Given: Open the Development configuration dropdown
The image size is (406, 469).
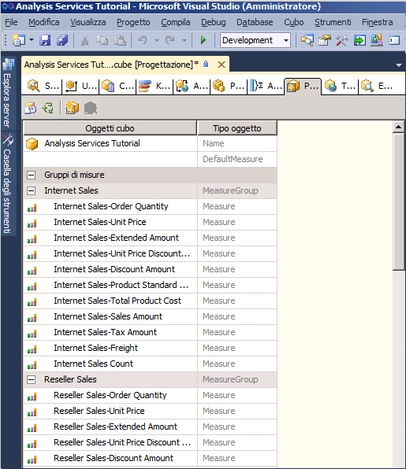Looking at the screenshot, I should (x=286, y=40).
